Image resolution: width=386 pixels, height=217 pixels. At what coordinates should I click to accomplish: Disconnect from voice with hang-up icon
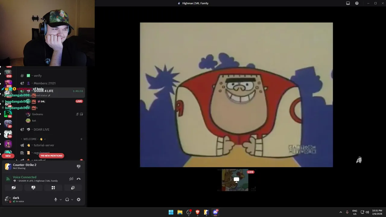coord(79,179)
